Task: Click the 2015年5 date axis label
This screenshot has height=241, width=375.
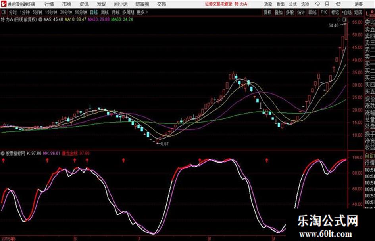Action: pyautogui.click(x=8, y=239)
